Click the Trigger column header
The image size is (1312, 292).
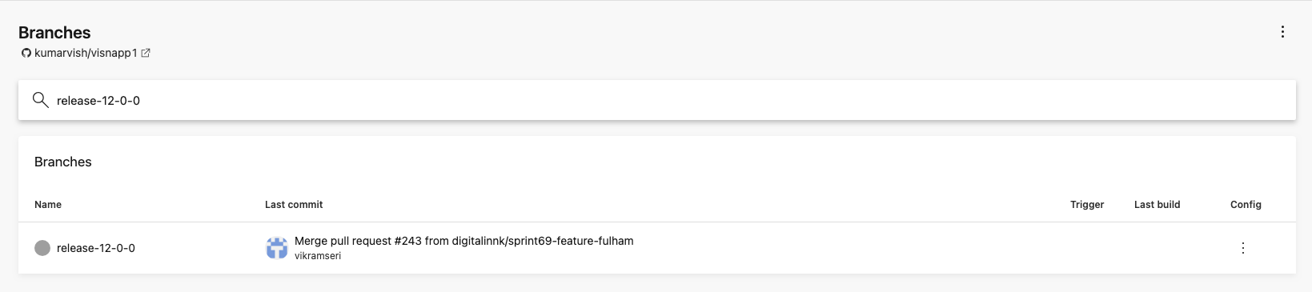1087,205
